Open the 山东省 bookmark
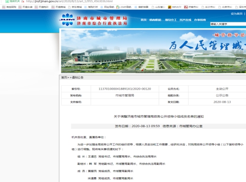 158,7
